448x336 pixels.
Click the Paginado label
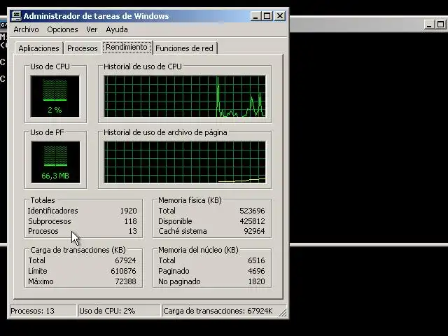coord(174,271)
